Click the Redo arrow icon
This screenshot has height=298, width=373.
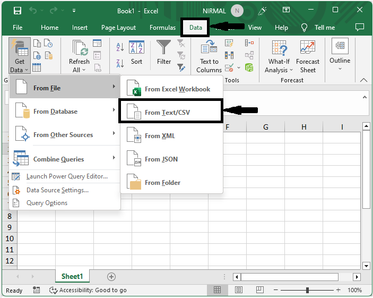[x=54, y=11]
